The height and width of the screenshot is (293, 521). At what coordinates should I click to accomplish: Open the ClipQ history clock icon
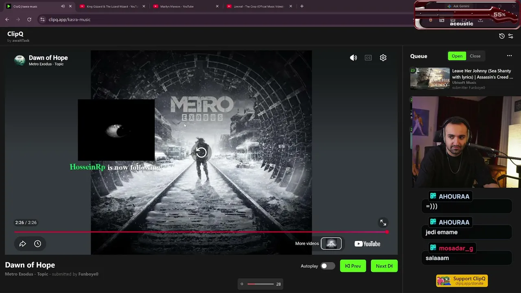click(x=502, y=36)
